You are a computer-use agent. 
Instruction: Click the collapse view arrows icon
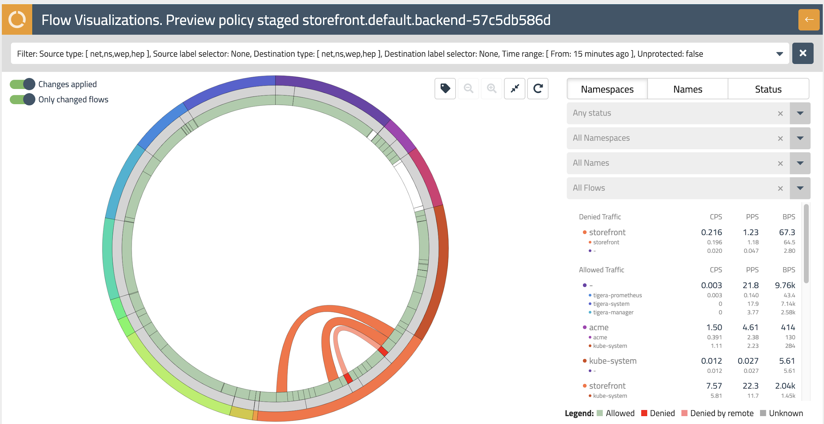click(x=515, y=88)
